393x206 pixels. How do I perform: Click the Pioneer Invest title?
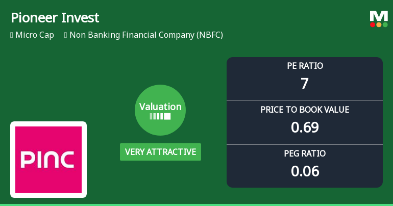[x=55, y=18]
